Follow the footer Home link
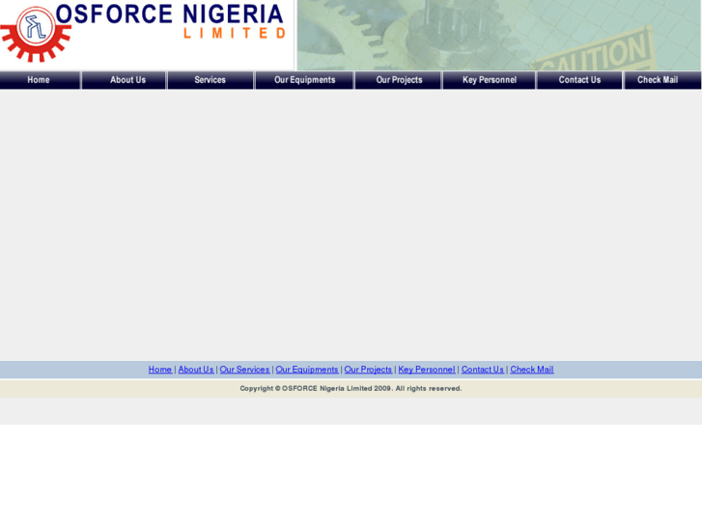 tap(160, 370)
